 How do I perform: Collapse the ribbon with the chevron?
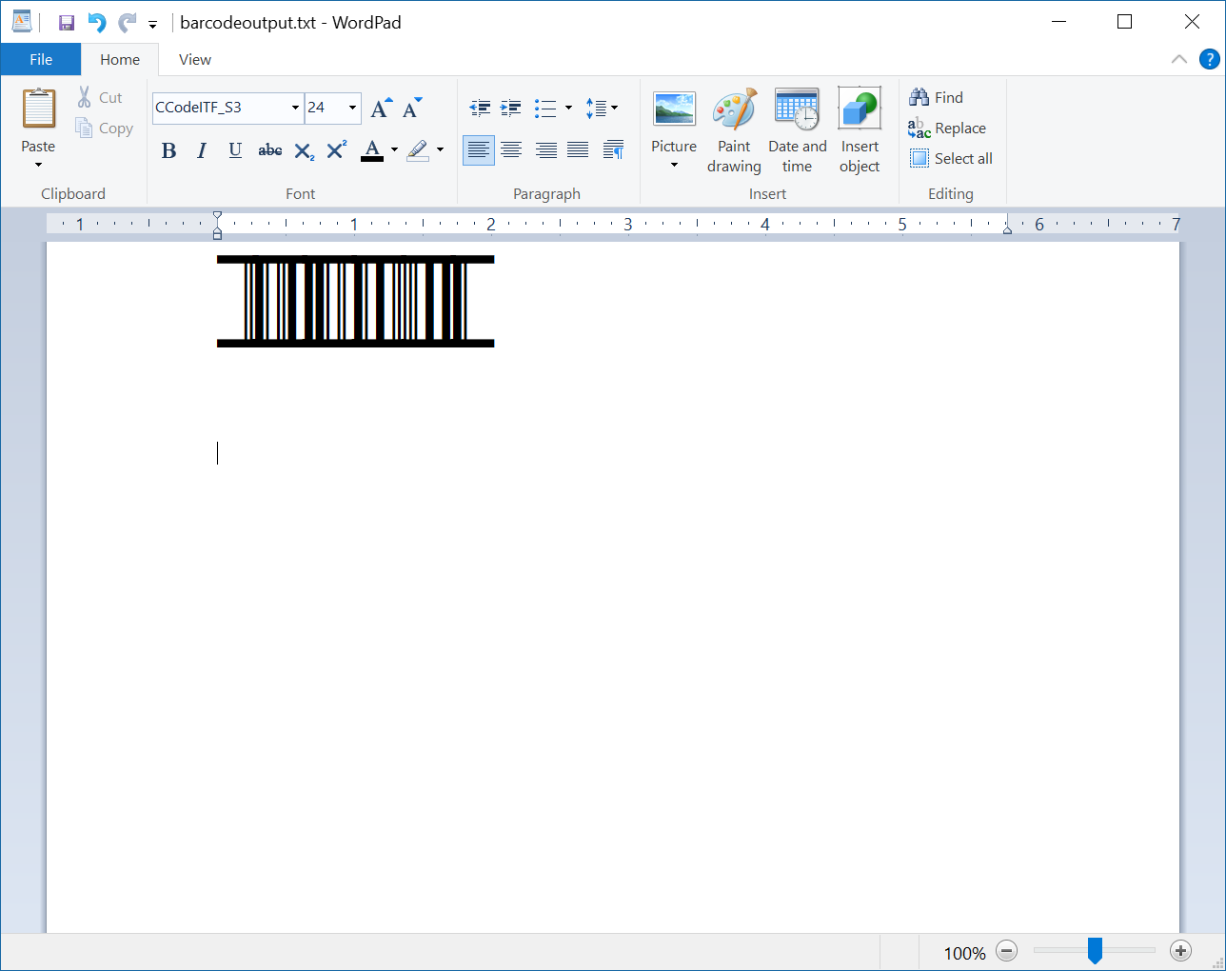1179,59
